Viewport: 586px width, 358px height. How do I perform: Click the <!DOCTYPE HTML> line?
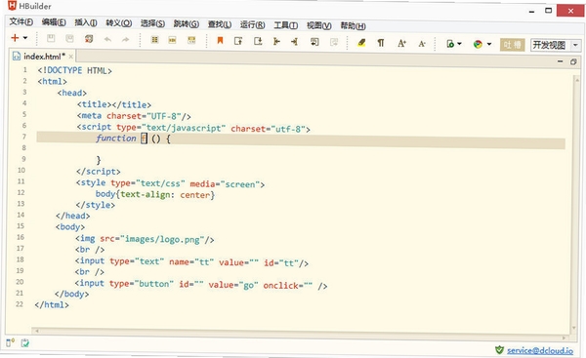click(74, 70)
